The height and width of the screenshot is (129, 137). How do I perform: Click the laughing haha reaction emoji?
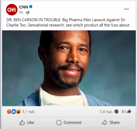point(18,111)
